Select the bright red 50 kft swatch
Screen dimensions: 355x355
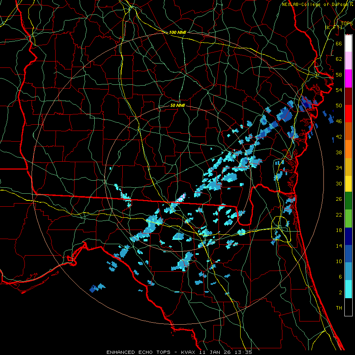coord(348,114)
